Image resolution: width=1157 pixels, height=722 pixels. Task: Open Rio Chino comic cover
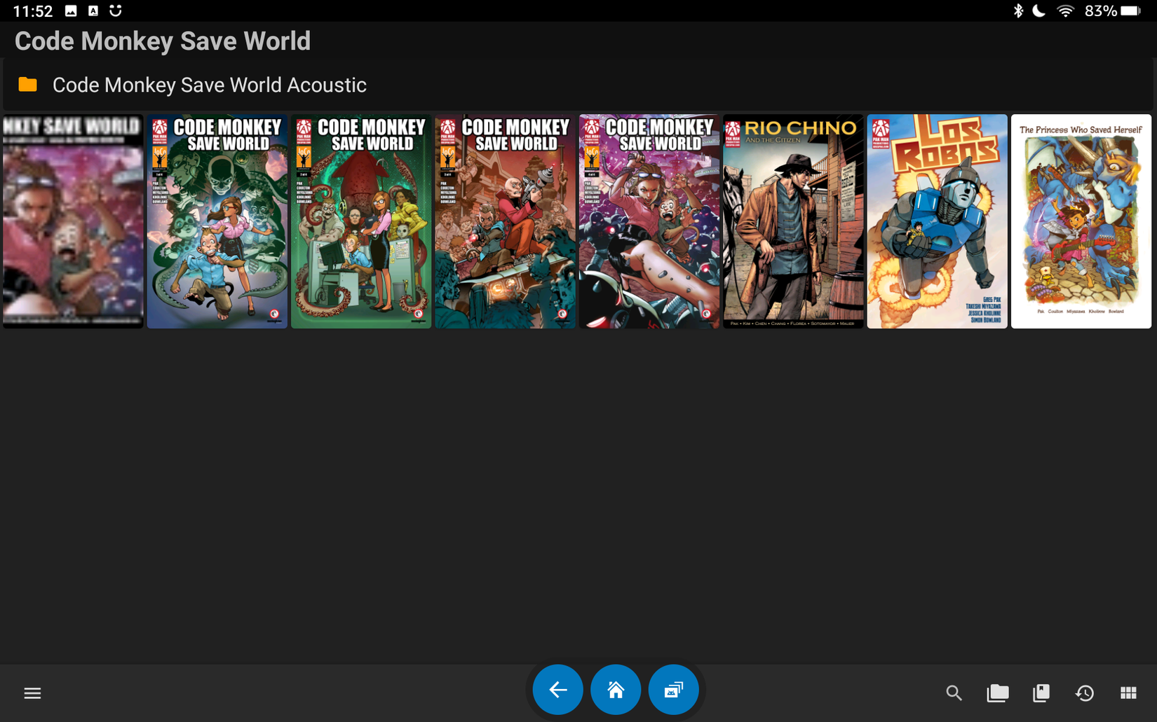tap(793, 221)
